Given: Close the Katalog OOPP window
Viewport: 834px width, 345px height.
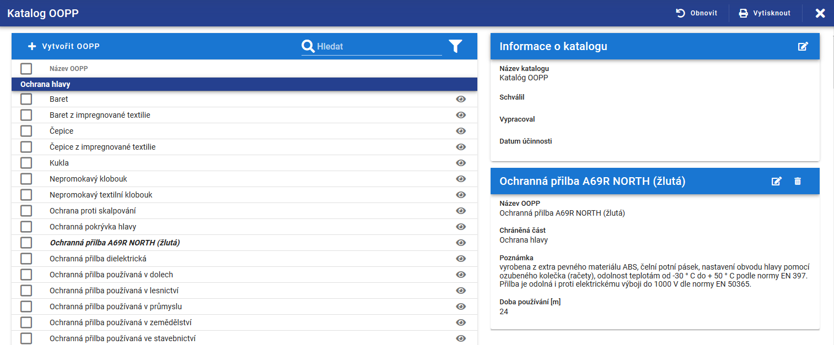Looking at the screenshot, I should [x=820, y=13].
